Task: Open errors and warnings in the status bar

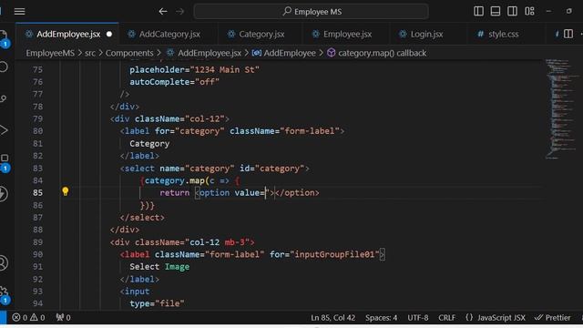Action: click(x=28, y=318)
